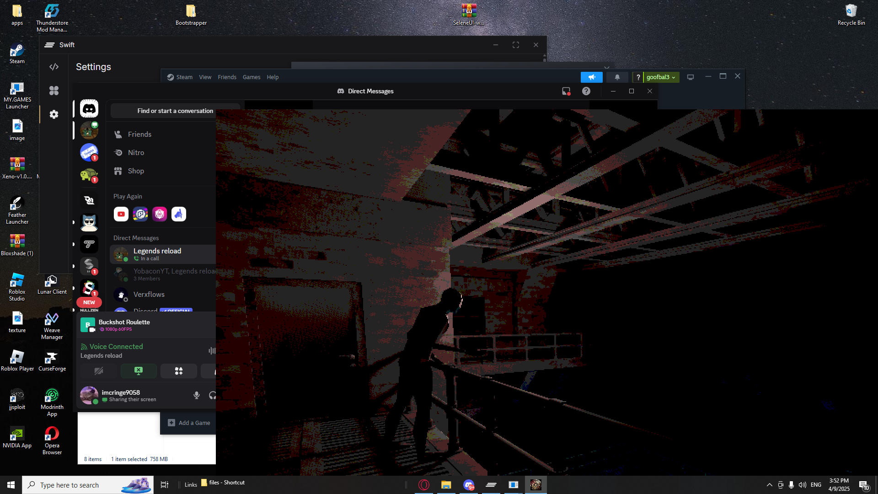Stop sharing screen in Discord voice panel
The image size is (878, 494).
[x=139, y=371]
